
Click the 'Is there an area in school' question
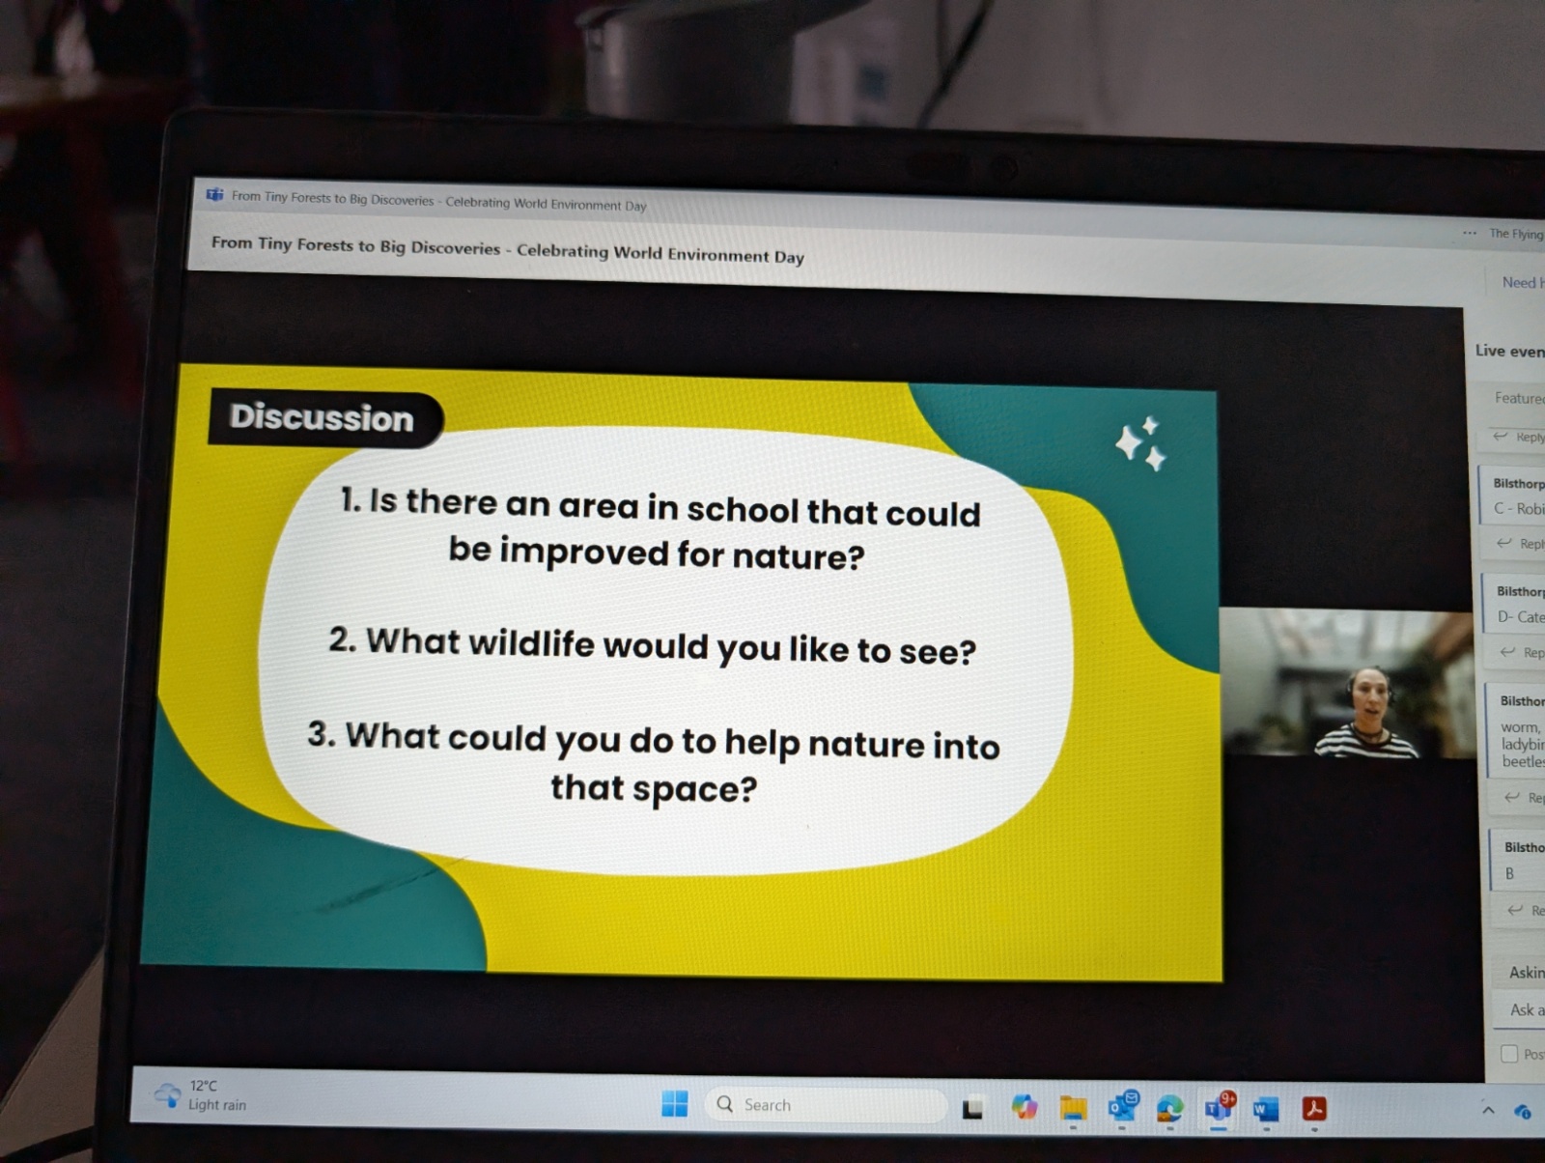[x=659, y=528]
